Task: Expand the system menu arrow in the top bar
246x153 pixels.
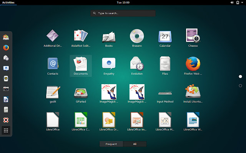Action: point(242,3)
